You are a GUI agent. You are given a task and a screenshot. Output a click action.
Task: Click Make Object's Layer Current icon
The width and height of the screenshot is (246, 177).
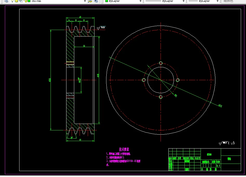(90, 1)
